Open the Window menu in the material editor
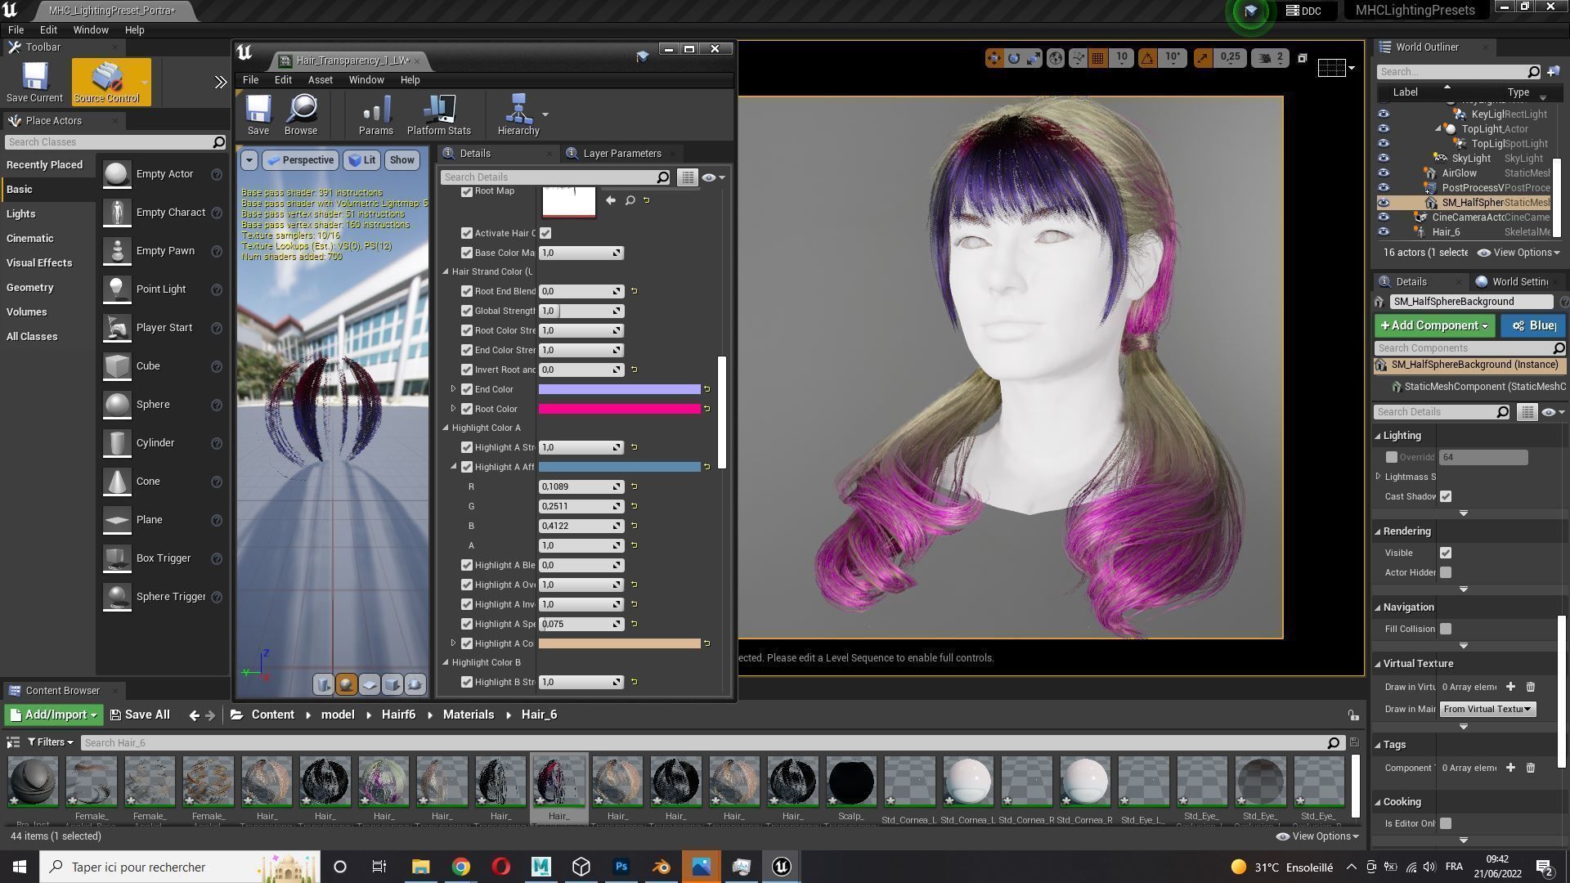This screenshot has width=1570, height=883. coord(366,80)
